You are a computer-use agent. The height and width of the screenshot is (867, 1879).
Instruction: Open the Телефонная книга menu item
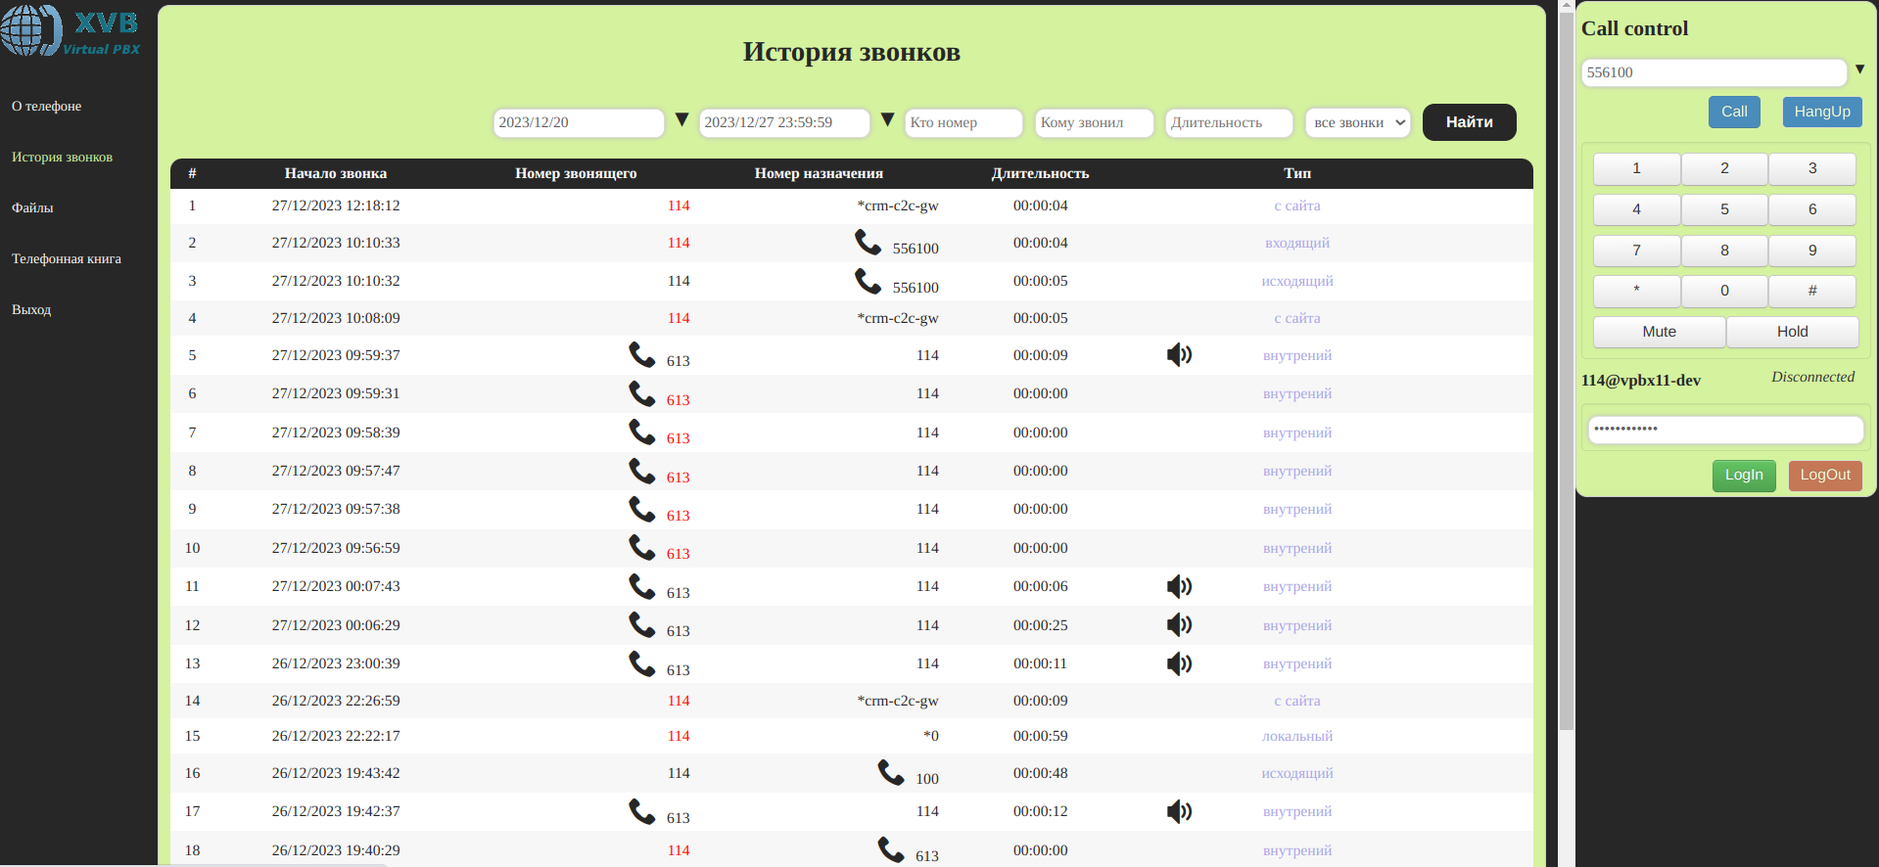click(67, 258)
